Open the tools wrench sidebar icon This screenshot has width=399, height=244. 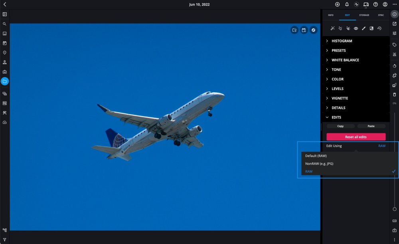[x=4, y=113]
